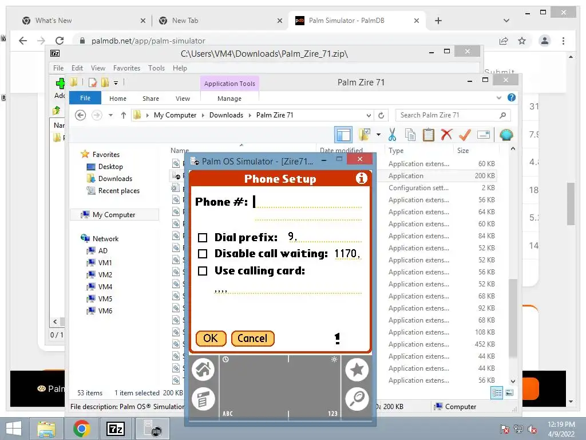
Task: Click the 7-Zip Add plus icon
Action: 60,84
